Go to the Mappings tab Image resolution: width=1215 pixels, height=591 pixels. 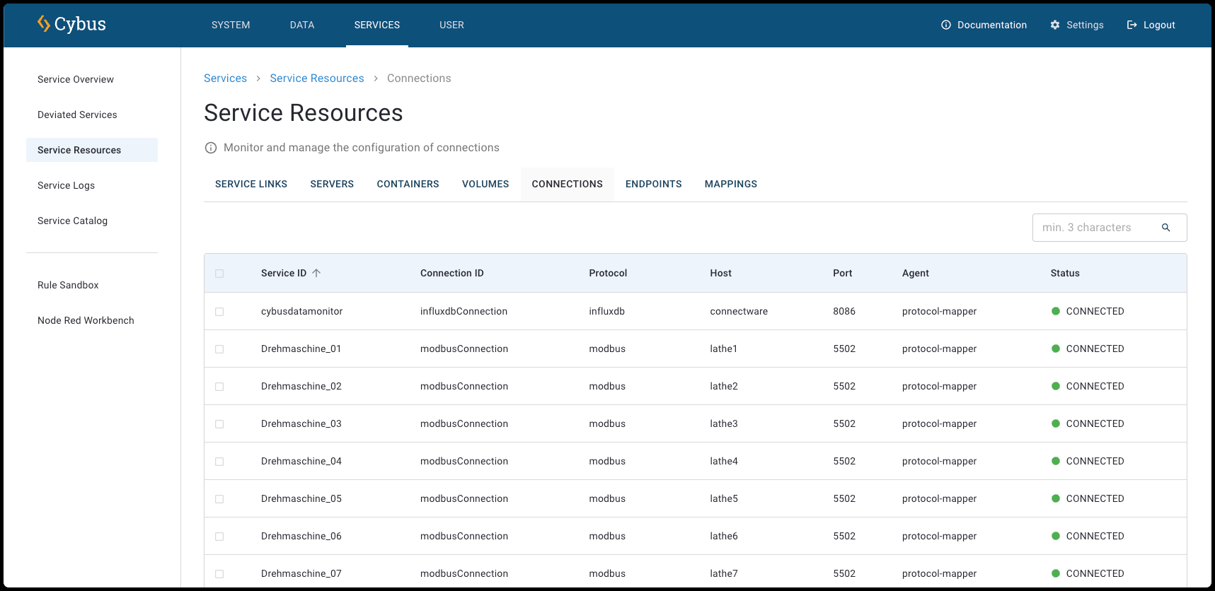click(x=730, y=184)
